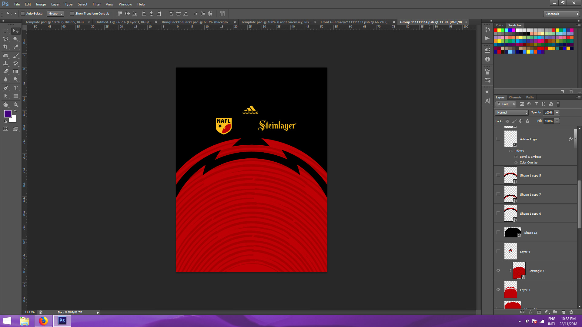The height and width of the screenshot is (327, 582).
Task: Select the Eraser tool
Action: (6, 71)
